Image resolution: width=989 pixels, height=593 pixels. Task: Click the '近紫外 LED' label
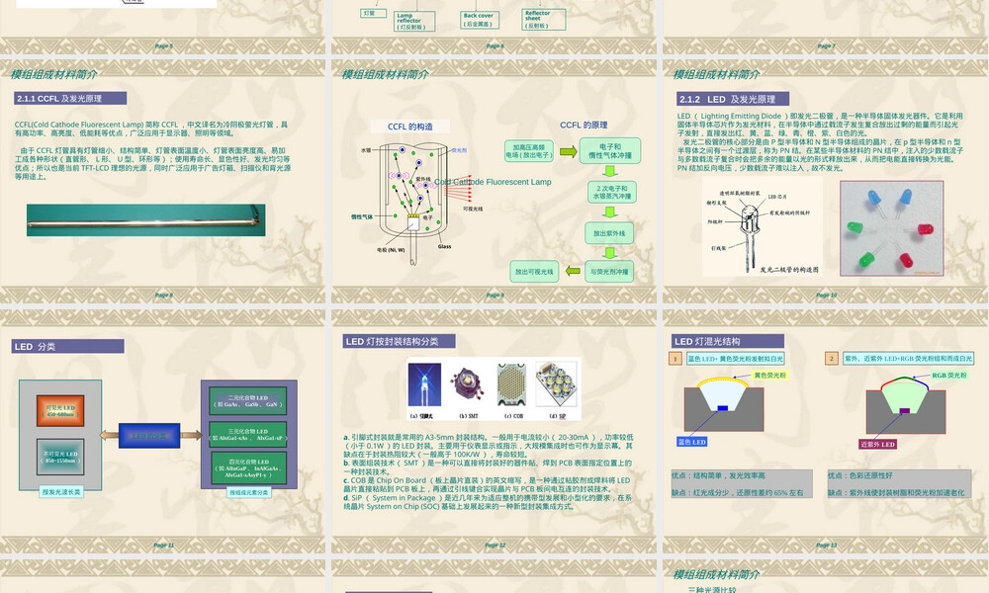click(877, 445)
